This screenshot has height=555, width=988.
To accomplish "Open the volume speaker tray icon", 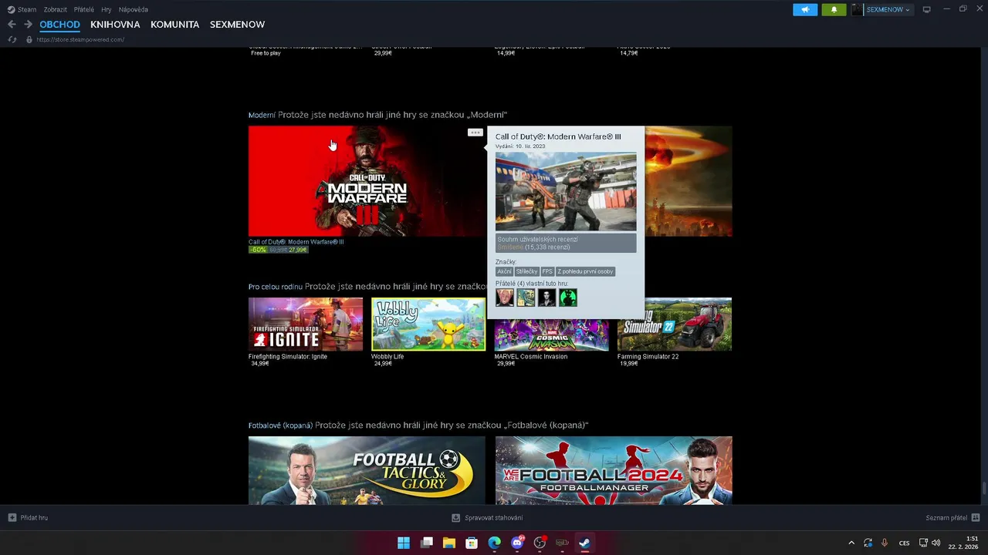I will point(936,543).
